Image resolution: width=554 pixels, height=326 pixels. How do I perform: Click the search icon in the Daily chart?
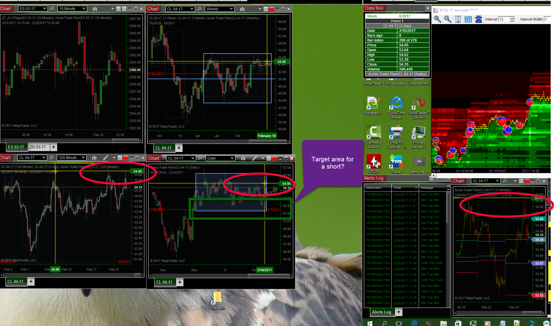[200, 158]
